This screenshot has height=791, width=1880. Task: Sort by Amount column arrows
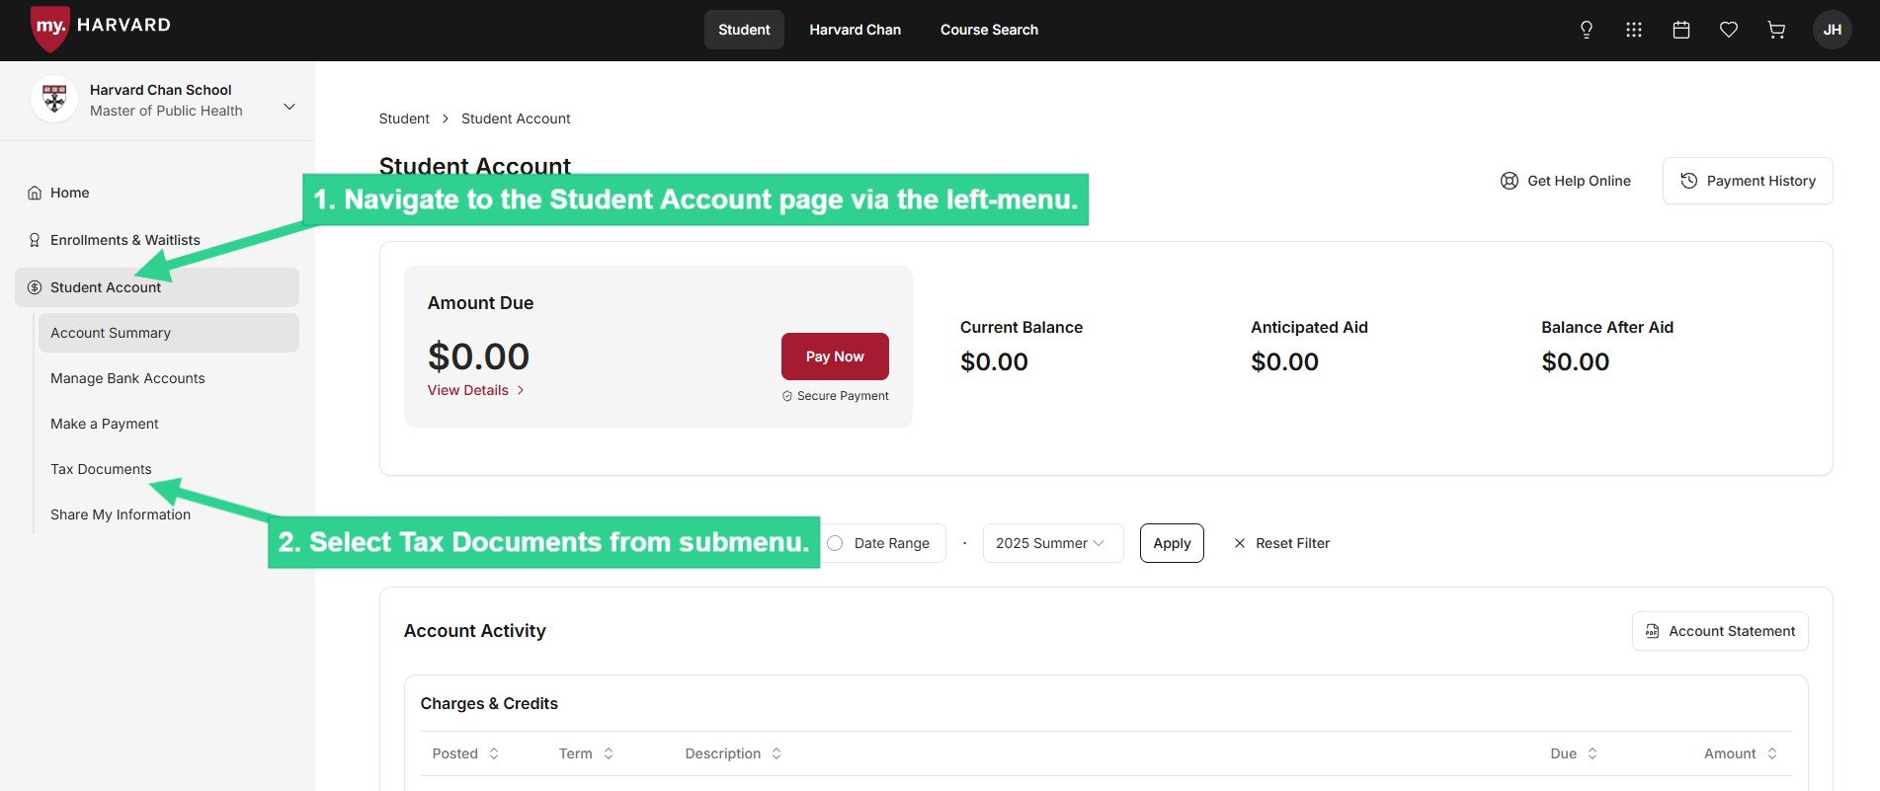(x=1772, y=753)
